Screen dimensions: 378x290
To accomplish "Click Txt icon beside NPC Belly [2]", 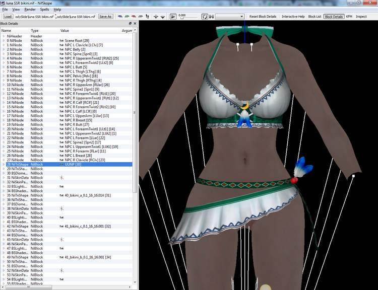I will pyautogui.click(x=61, y=49).
